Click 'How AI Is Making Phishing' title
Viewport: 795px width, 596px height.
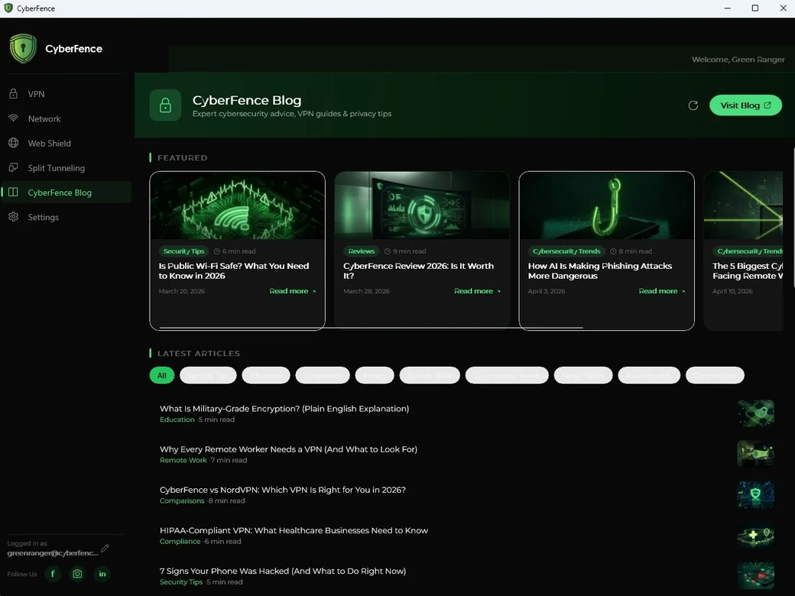point(600,270)
